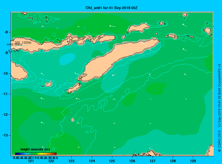
Task: Click the map title "OM_an01 for 01-Sep-2019 00Z"
Action: click(112, 8)
